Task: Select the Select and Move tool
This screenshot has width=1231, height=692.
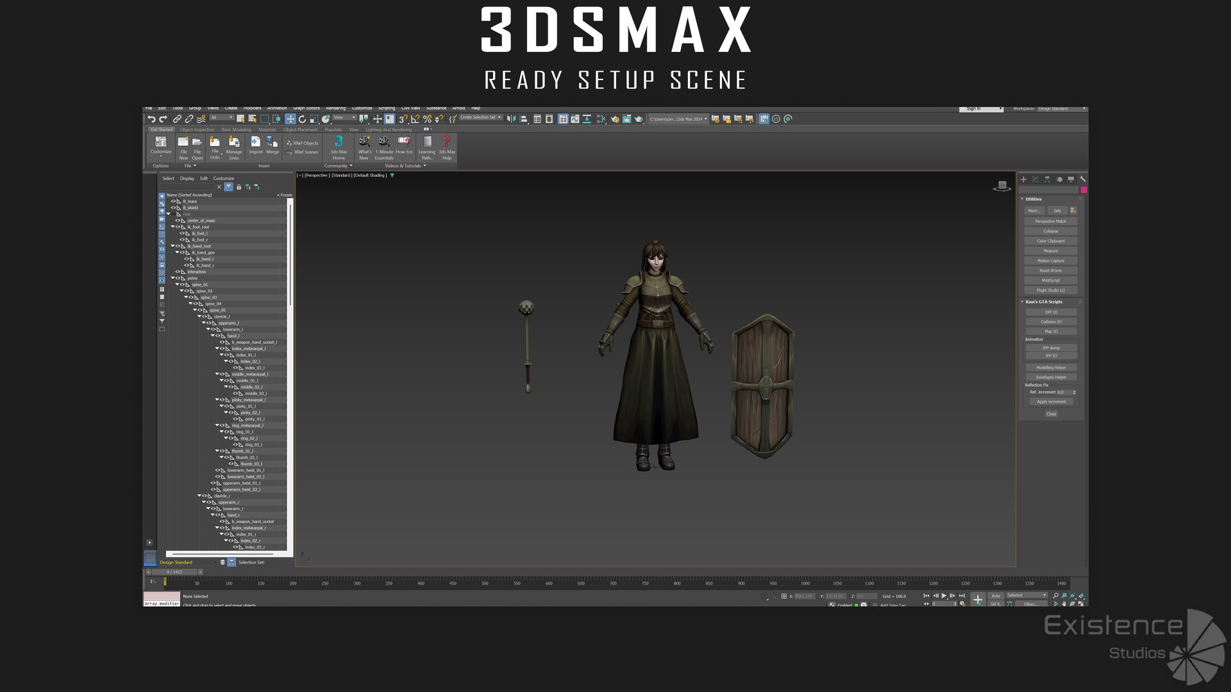Action: click(x=290, y=119)
